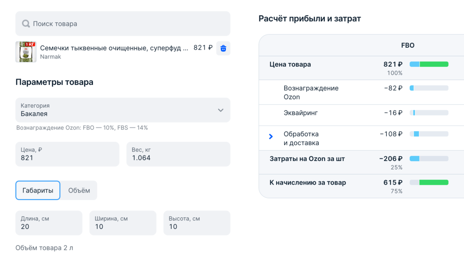Switch to the Объём tab

pyautogui.click(x=79, y=190)
